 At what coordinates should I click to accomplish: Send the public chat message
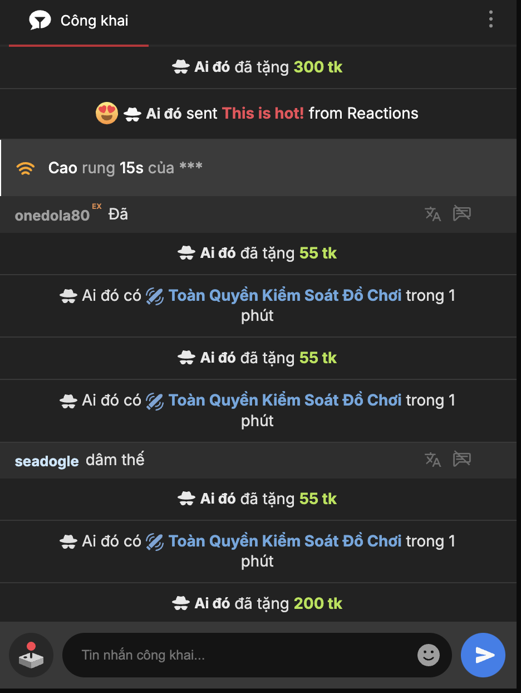483,655
